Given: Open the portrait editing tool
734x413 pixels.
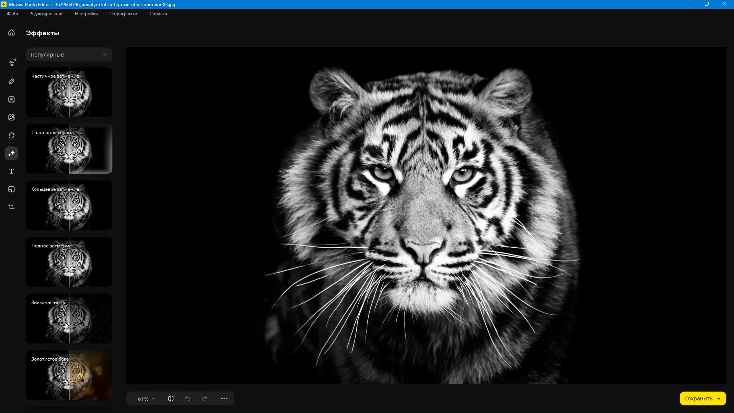Looking at the screenshot, I should [x=11, y=99].
